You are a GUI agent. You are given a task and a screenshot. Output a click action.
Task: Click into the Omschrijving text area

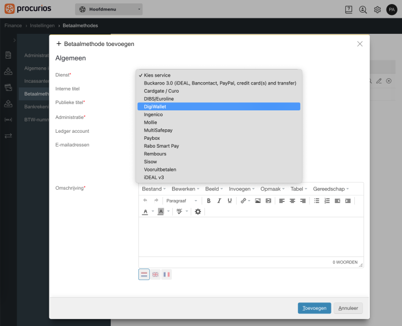(251, 237)
